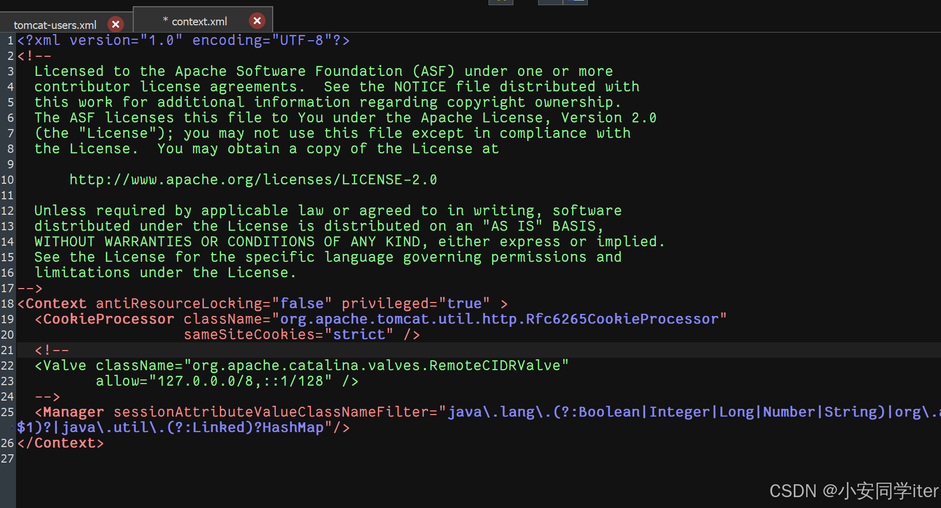
Task: Click the "WITHOUT WARRANTIES OR CONDITIONS" line
Action: click(x=350, y=242)
